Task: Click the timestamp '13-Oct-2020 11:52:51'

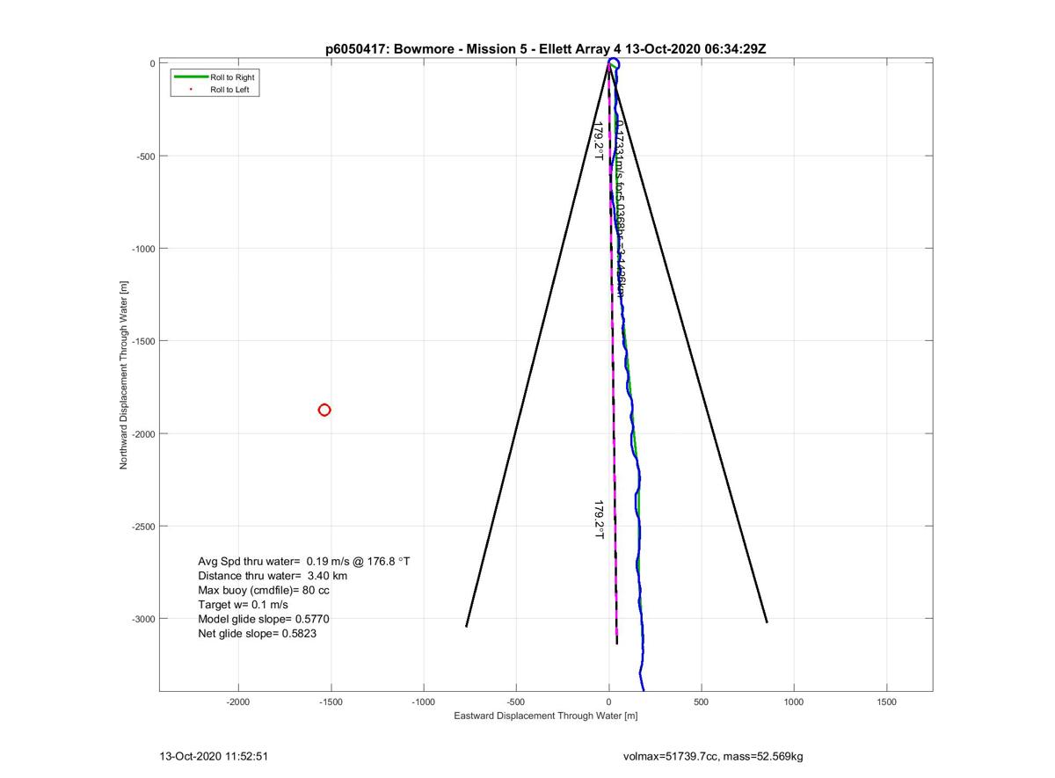Action: 213,756
